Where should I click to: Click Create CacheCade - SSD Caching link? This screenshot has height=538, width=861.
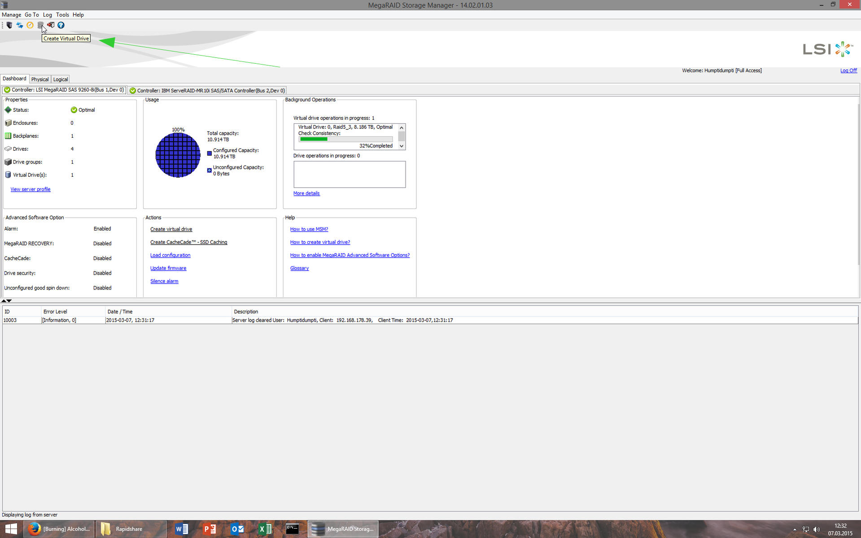188,242
